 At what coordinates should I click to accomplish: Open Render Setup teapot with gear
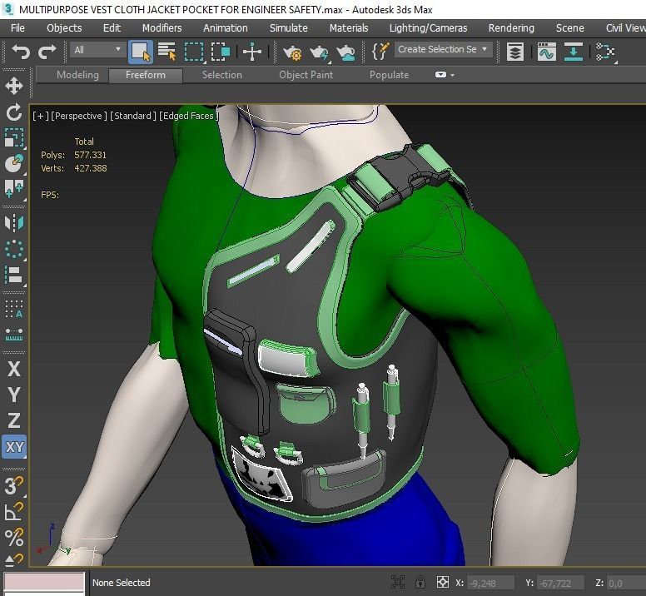coord(292,52)
